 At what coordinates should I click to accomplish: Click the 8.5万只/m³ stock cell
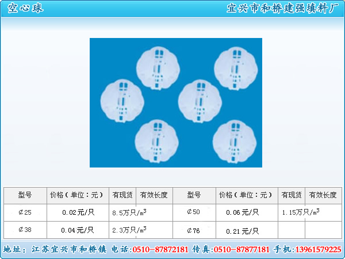[129, 212]
